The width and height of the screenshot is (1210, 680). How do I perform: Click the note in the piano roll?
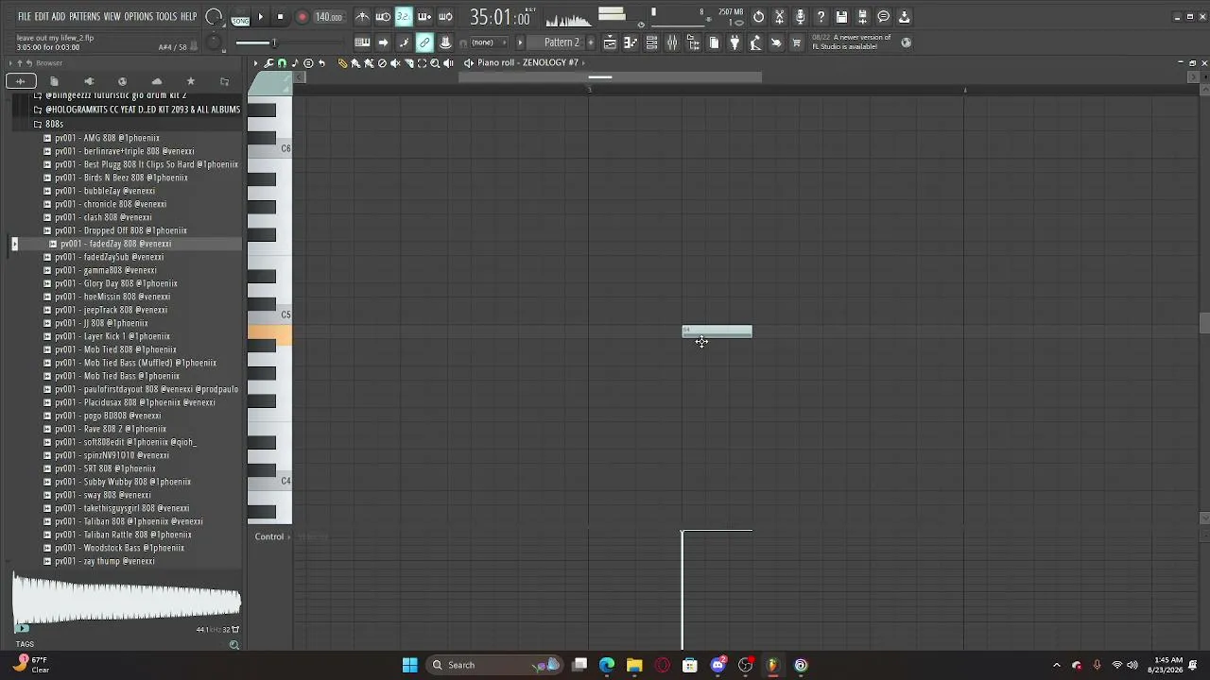[717, 331]
